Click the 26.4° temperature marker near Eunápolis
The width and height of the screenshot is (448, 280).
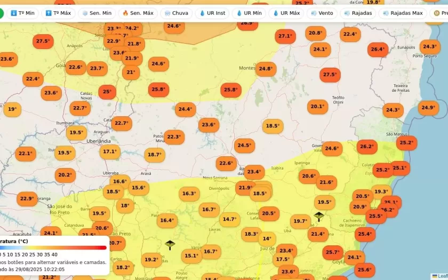[378, 50]
